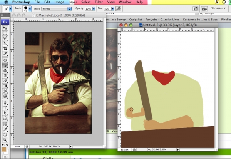Viewport: 231px width, 159px height.
Task: Open the Edit menu
Action: 47,2
